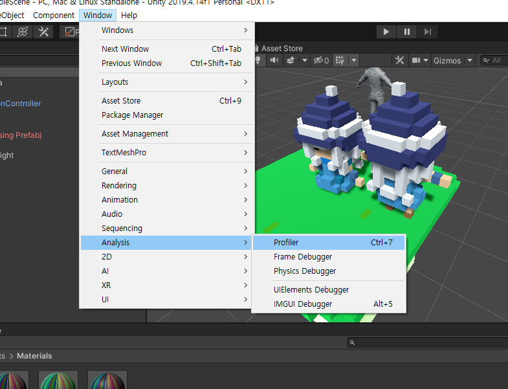Toggle scene audio mute icon
Screen dimensions: 508x389
(274, 60)
